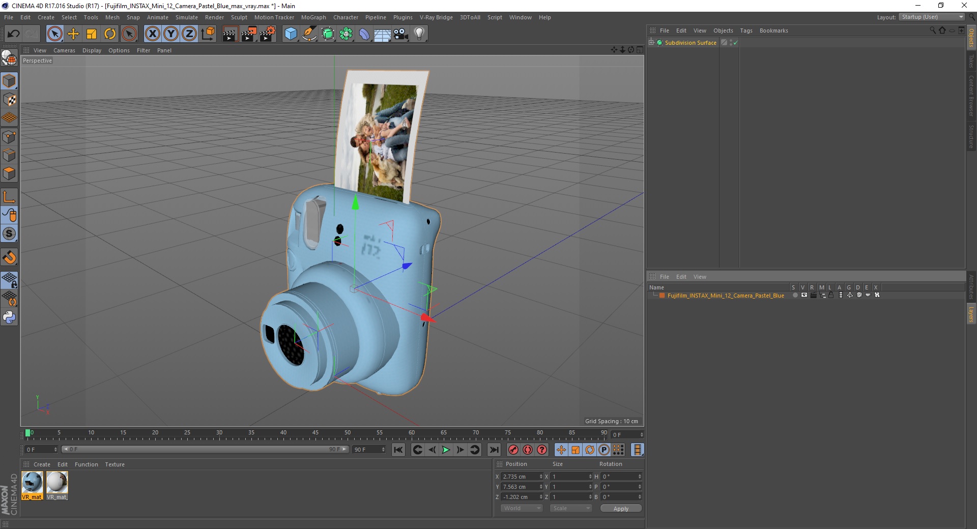Click the Undo arrow icon
The width and height of the screenshot is (977, 529).
[x=14, y=34]
